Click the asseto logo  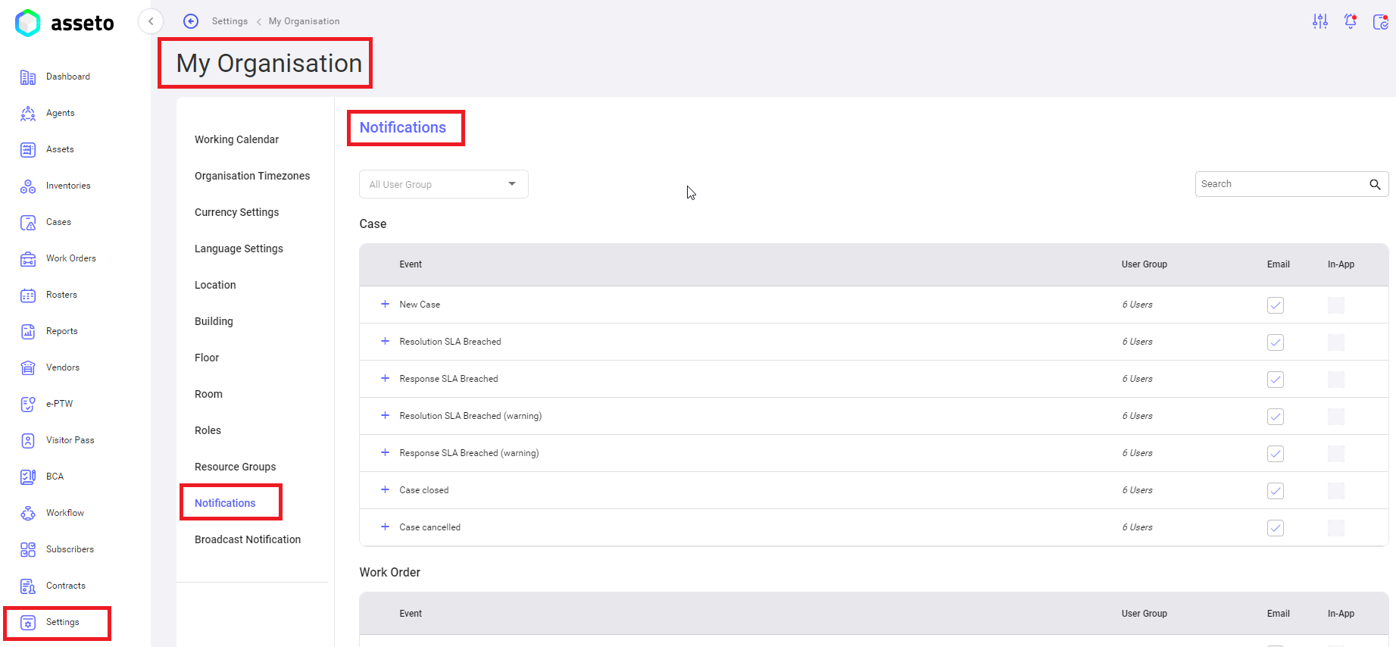point(64,23)
